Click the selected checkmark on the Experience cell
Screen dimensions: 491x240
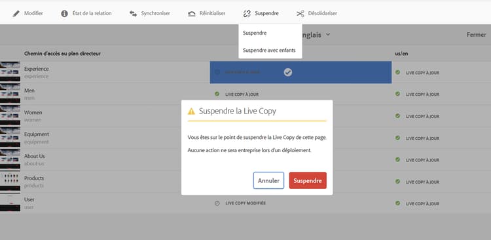[288, 72]
